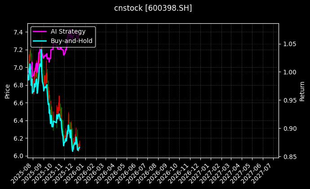Click the 6.2 price tick label

(18, 138)
